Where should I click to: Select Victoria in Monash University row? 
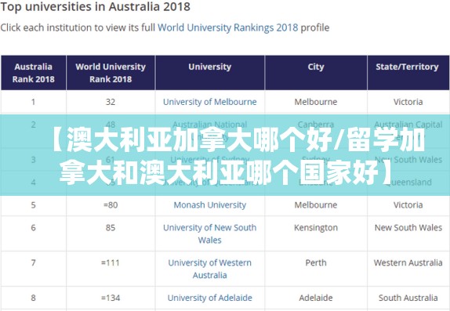pyautogui.click(x=408, y=204)
